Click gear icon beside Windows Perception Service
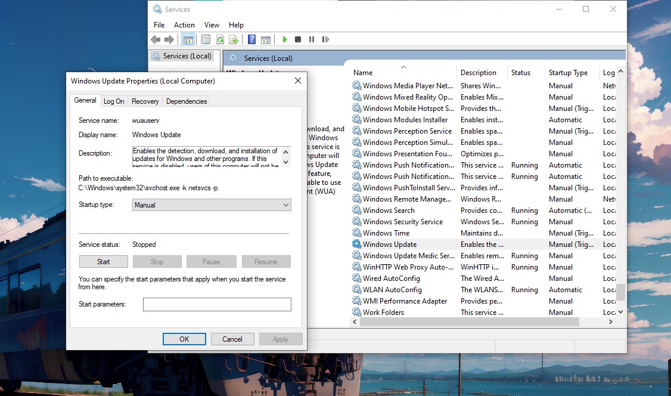 point(356,131)
